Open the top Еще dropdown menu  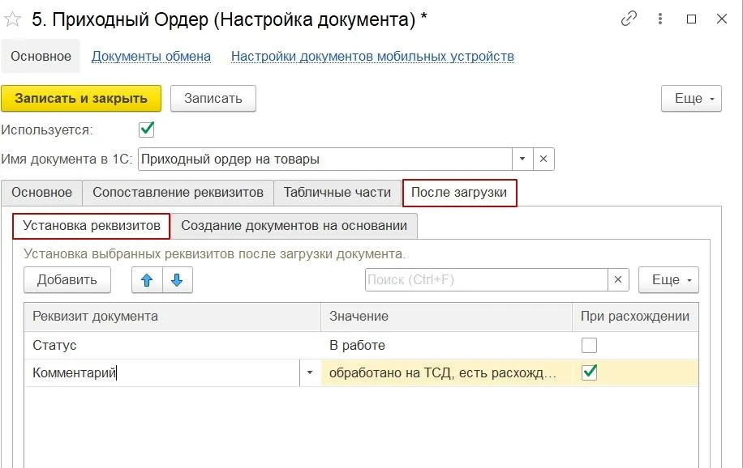point(690,98)
